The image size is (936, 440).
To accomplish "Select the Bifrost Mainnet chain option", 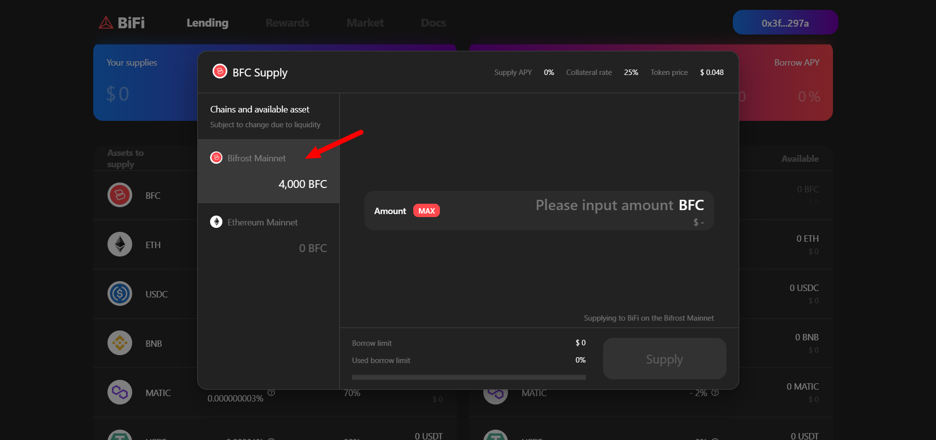I will [268, 171].
